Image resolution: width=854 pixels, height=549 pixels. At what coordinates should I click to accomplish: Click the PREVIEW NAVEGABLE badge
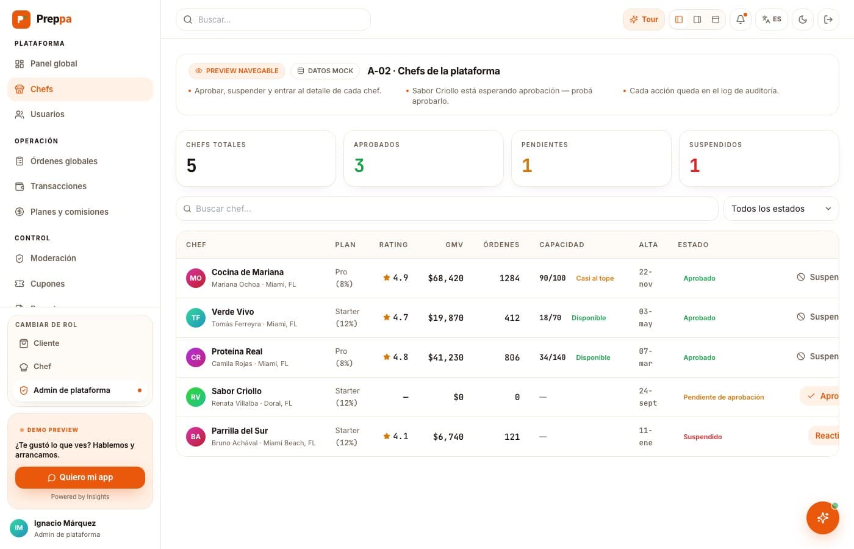[237, 71]
